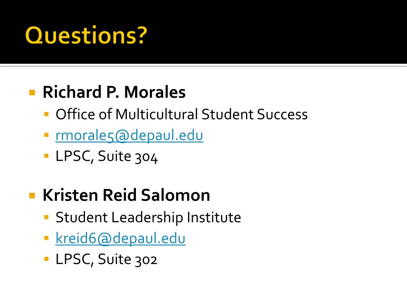Click the LPSC, Suite 302 text

coord(106,259)
